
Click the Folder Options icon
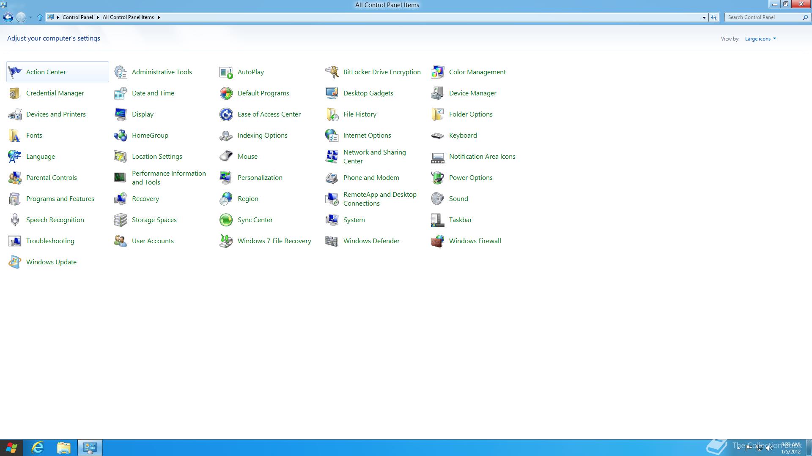(x=438, y=114)
